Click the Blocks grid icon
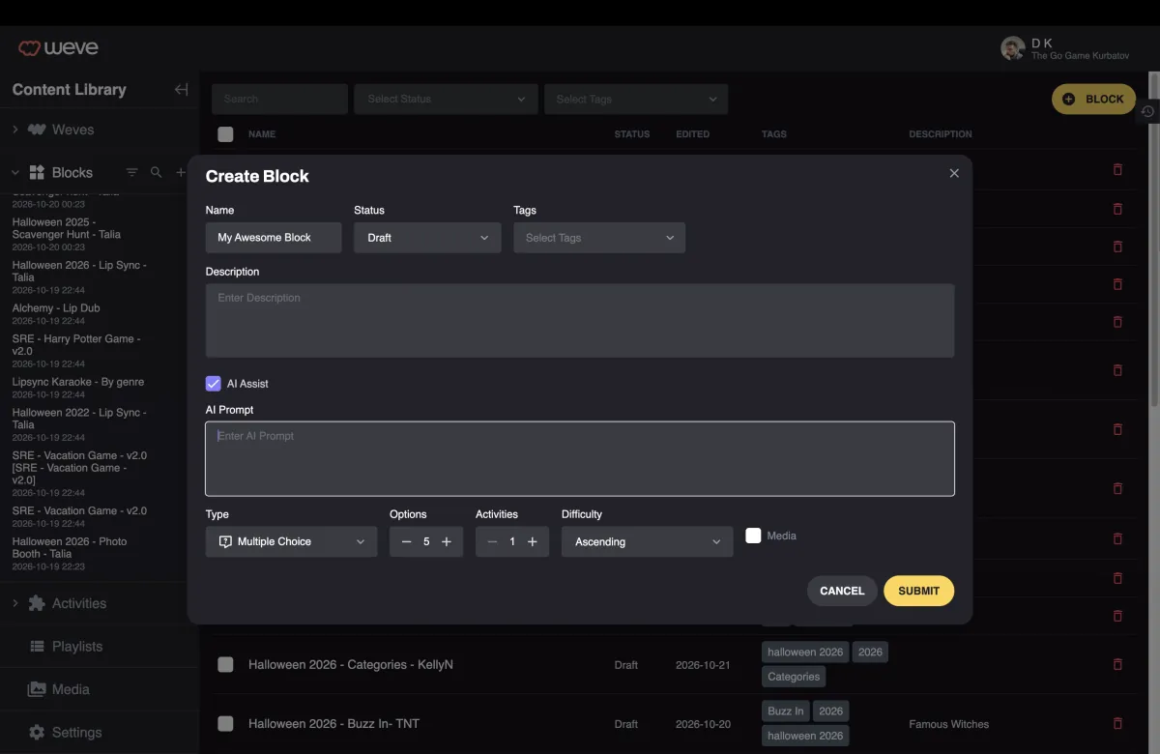This screenshot has width=1160, height=754. coord(37,172)
